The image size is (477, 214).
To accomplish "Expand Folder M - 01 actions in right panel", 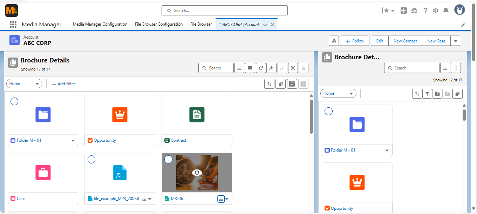I will coord(387,151).
